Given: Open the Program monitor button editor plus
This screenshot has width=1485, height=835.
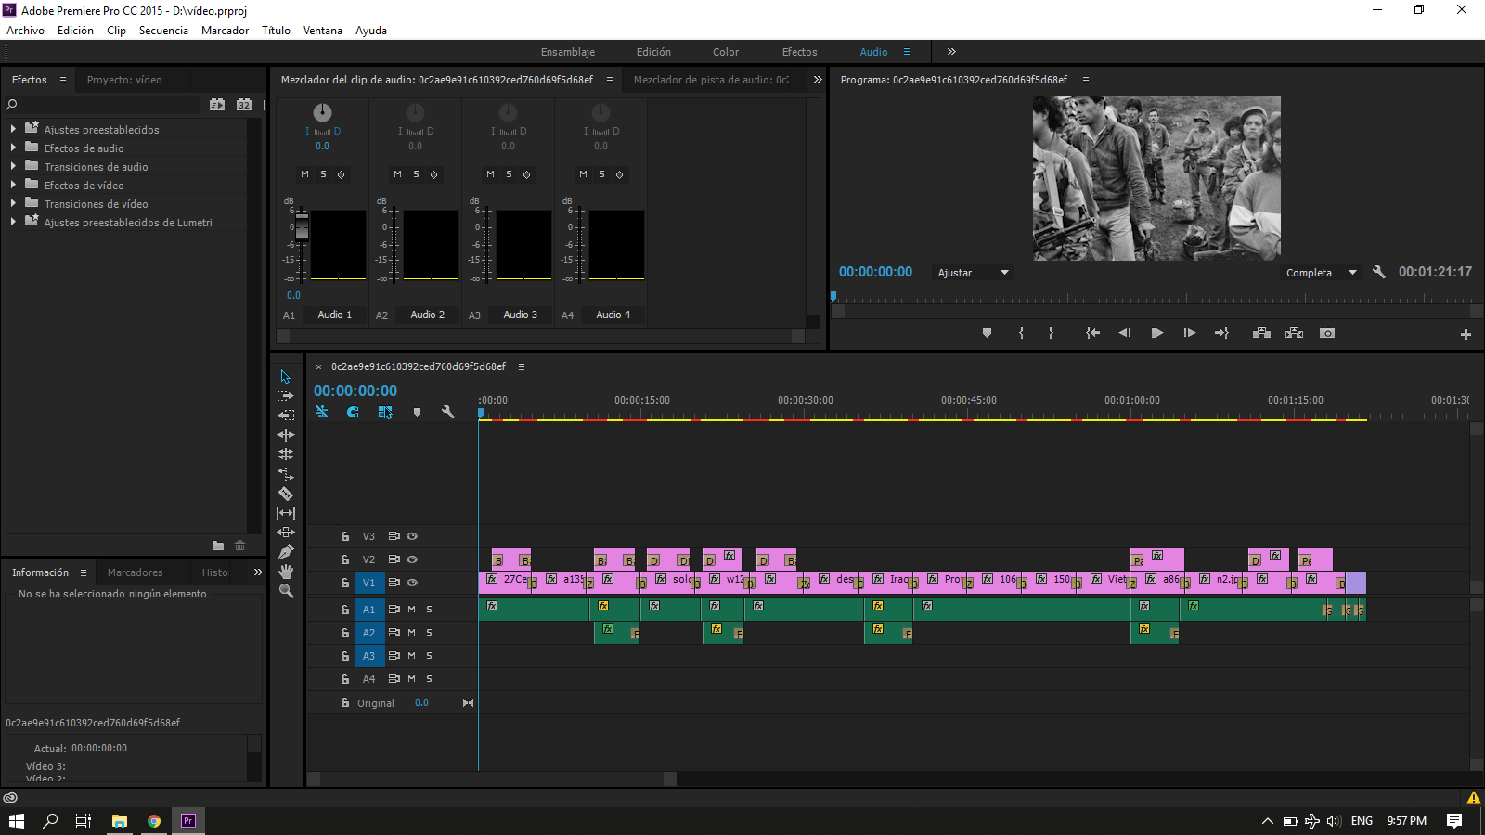Looking at the screenshot, I should pos(1466,334).
